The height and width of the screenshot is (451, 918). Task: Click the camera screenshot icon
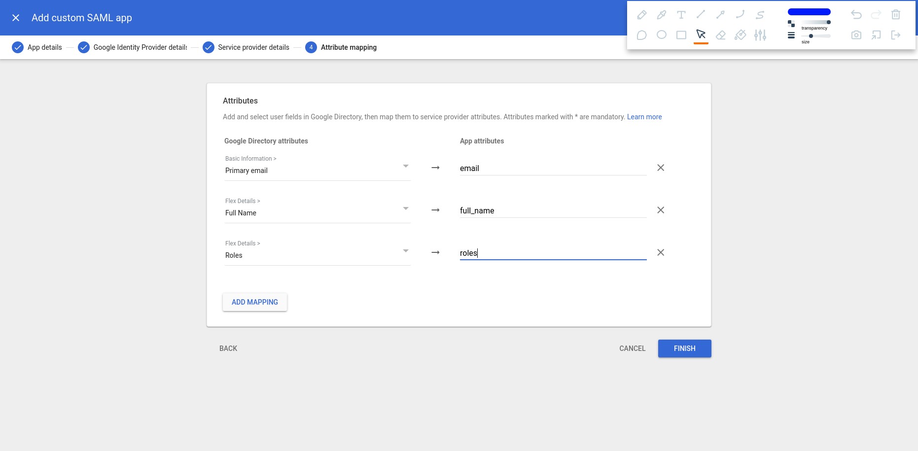pyautogui.click(x=856, y=35)
